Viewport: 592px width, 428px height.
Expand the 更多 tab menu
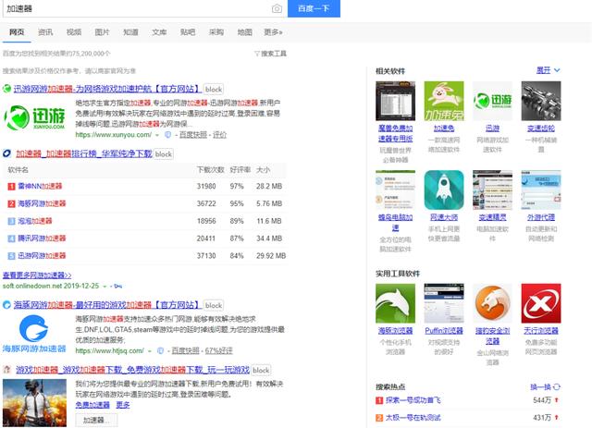tap(273, 32)
